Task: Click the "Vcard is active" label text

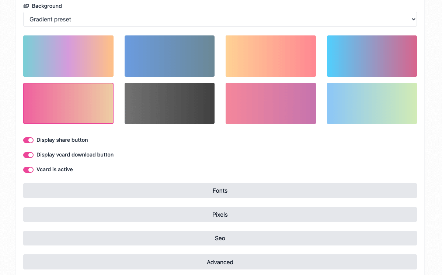Action: (x=55, y=169)
